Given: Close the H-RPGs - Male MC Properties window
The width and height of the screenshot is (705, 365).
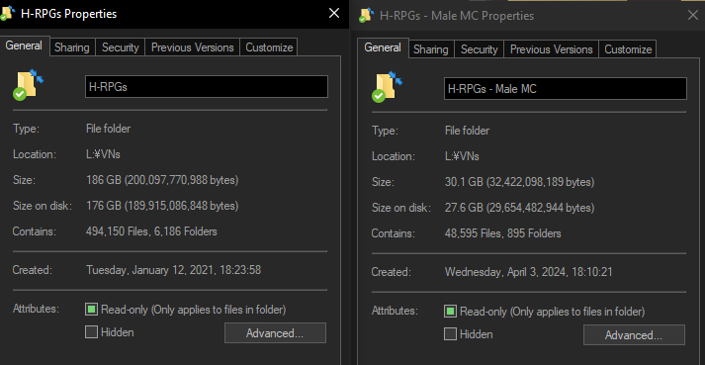Looking at the screenshot, I should [693, 15].
